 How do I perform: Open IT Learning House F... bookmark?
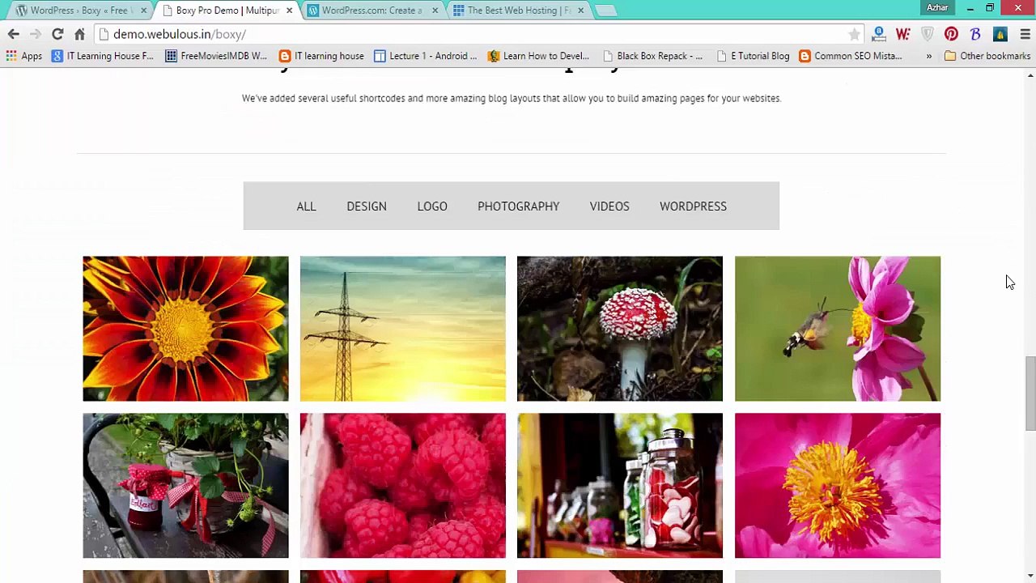click(102, 56)
